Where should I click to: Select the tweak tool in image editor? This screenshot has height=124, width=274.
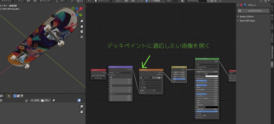tap(9, 96)
